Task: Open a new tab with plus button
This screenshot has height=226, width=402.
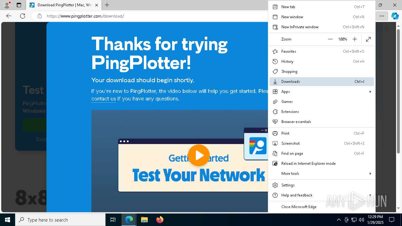Action: [107, 5]
